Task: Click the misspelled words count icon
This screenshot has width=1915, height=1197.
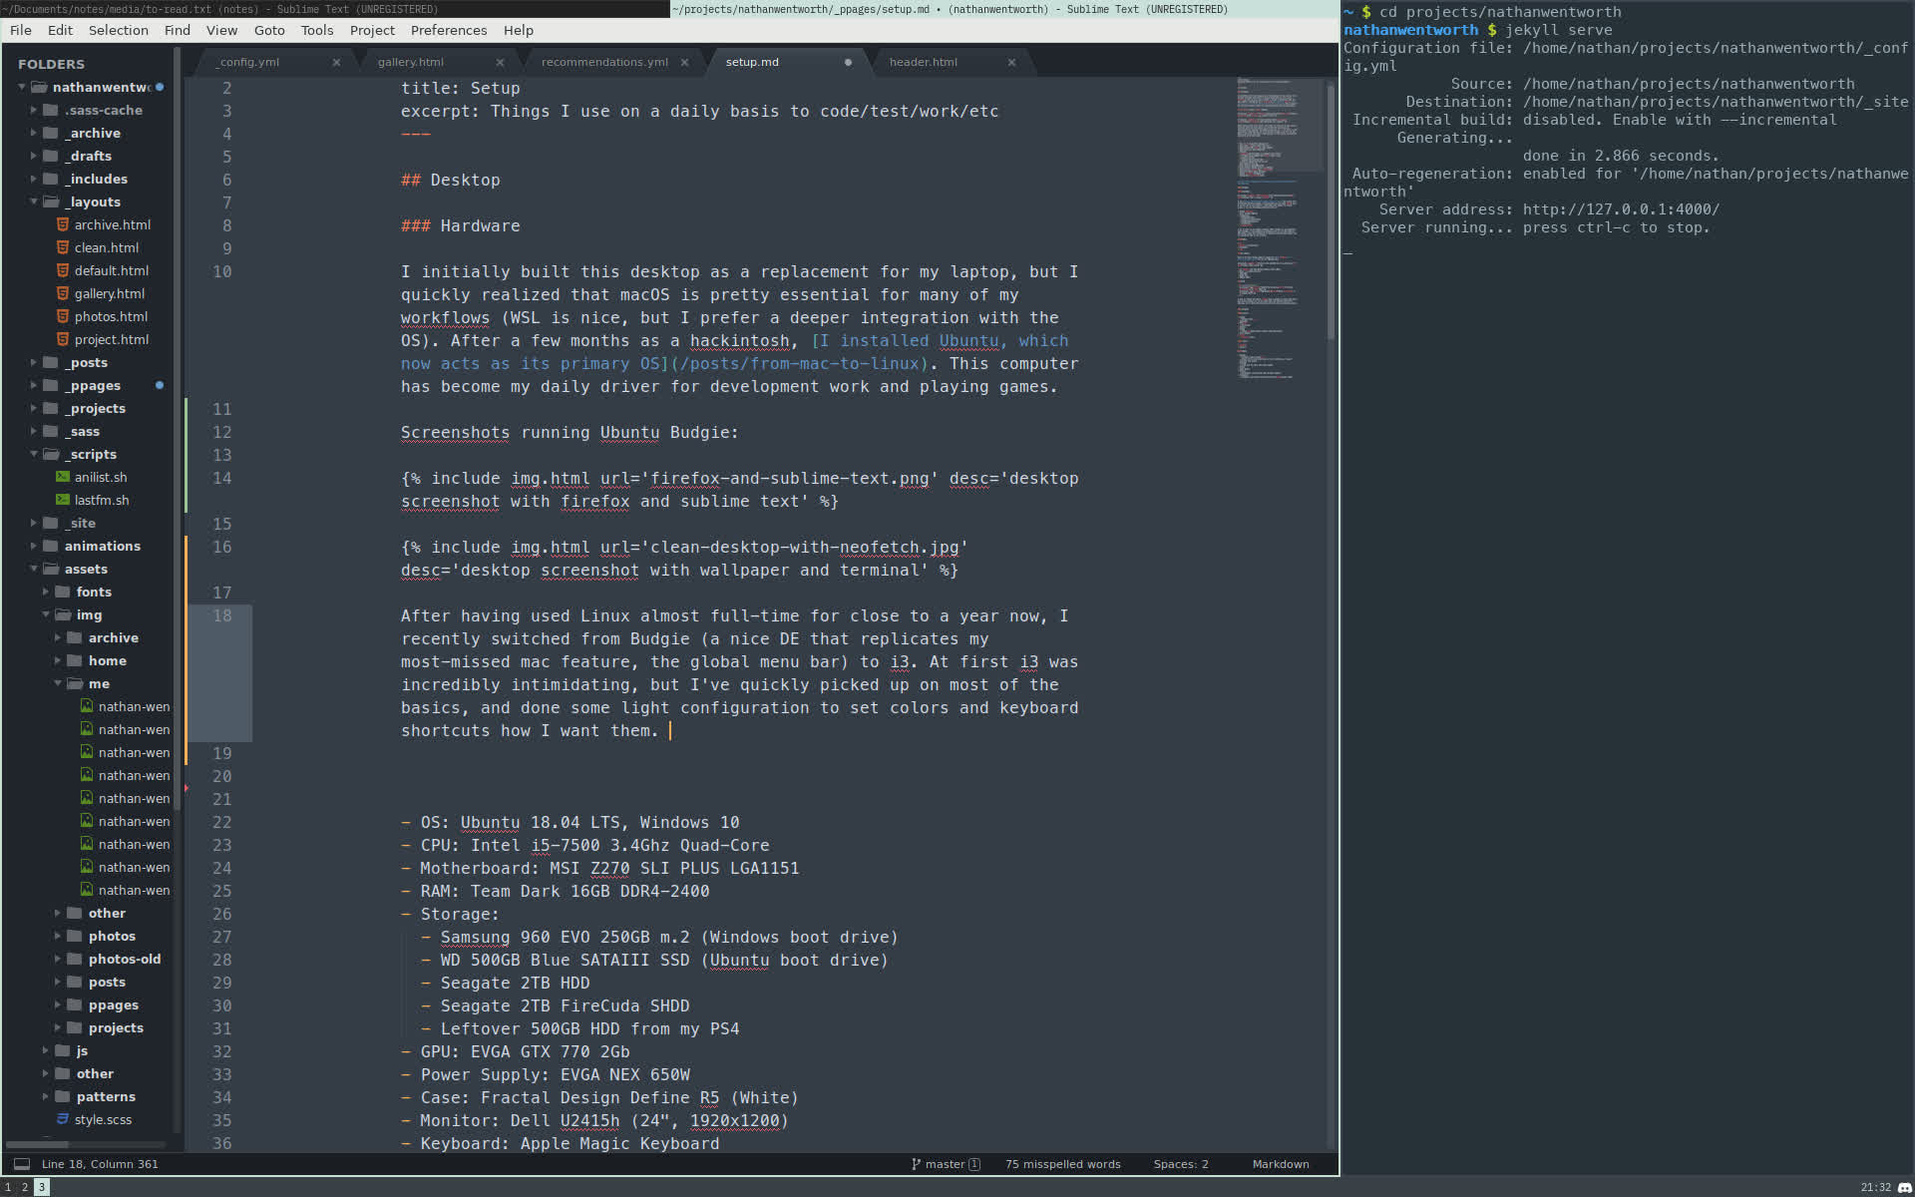Action: pos(1066,1164)
